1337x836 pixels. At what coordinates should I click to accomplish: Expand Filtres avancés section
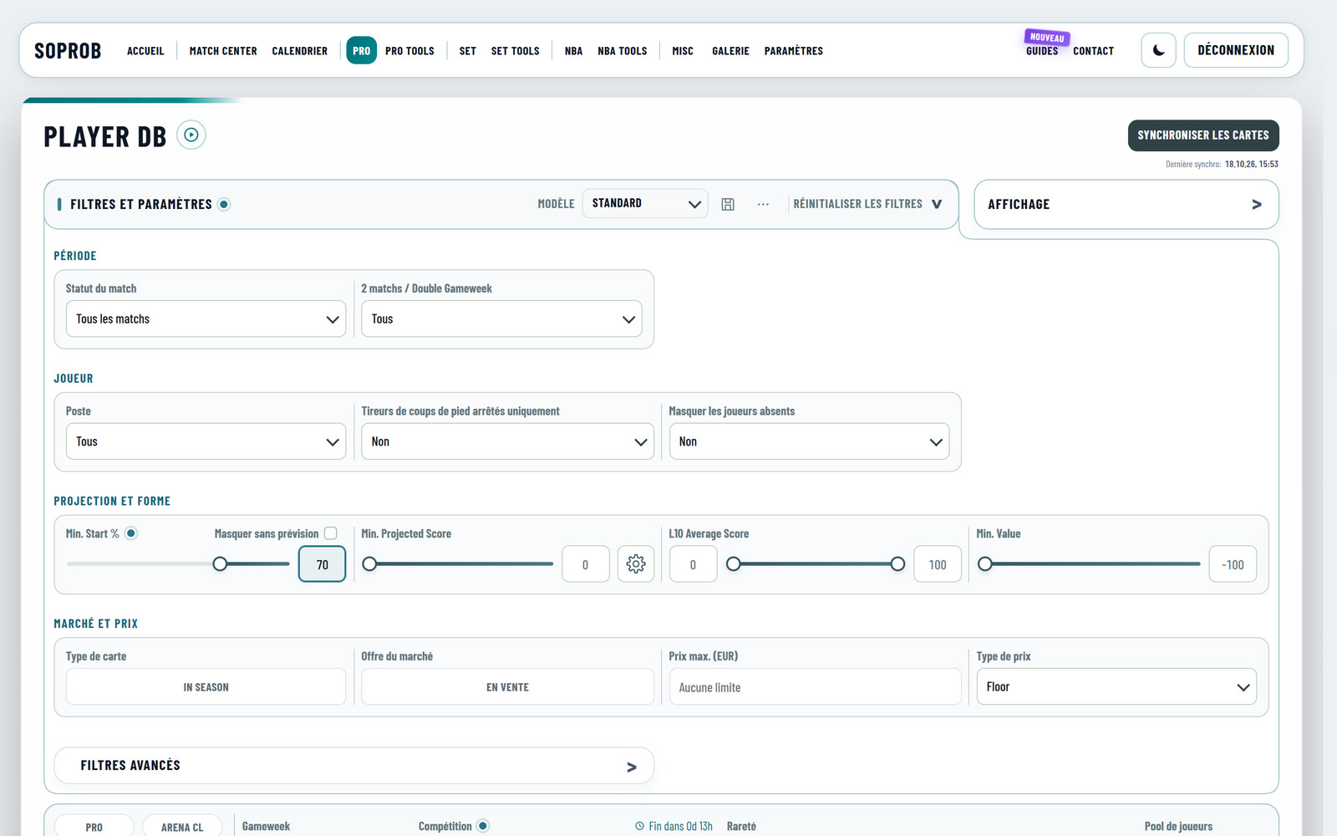coord(353,765)
